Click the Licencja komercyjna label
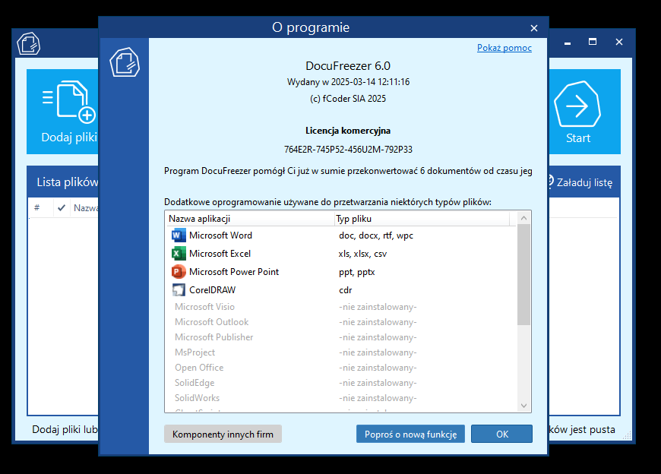 pos(348,131)
